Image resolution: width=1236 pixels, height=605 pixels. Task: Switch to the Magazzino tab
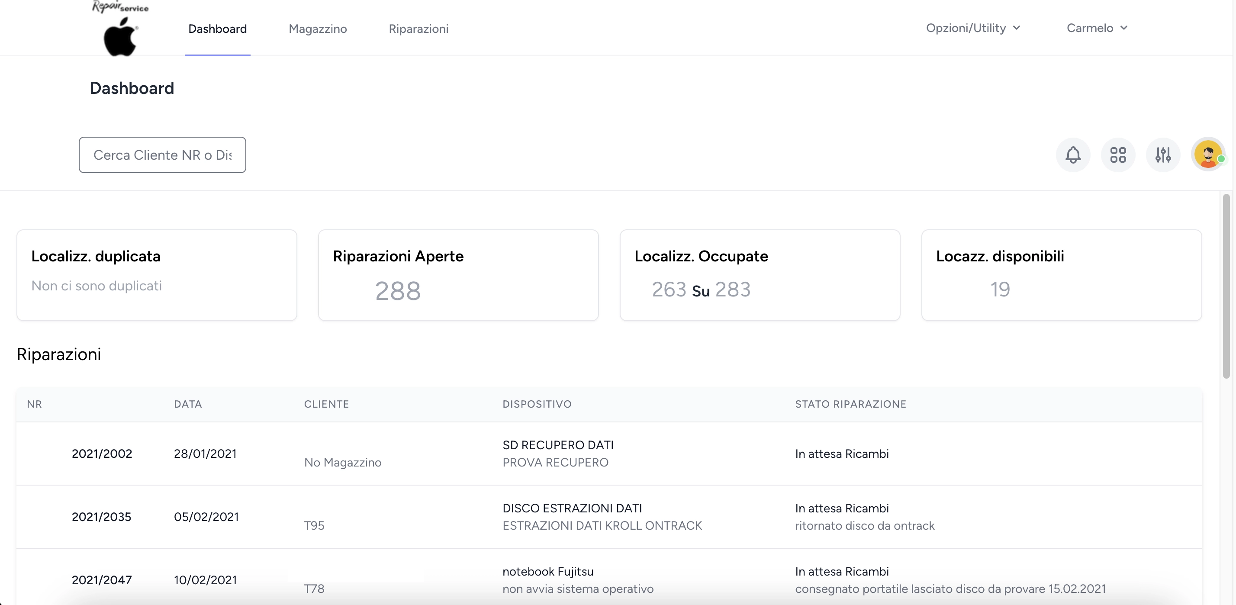[318, 29]
